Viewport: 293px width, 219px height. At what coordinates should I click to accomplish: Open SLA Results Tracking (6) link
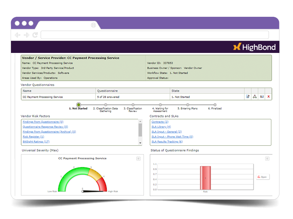[x=167, y=142]
